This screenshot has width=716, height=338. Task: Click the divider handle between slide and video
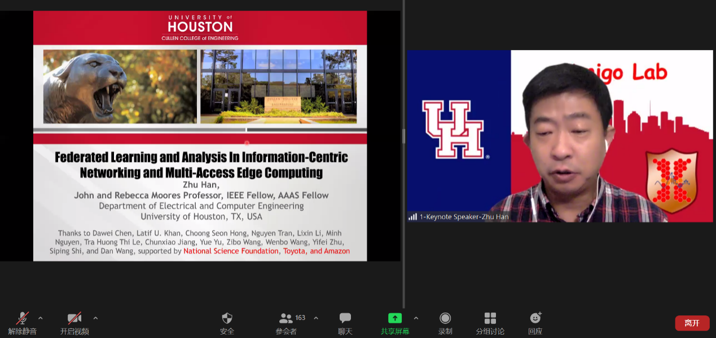(403, 135)
